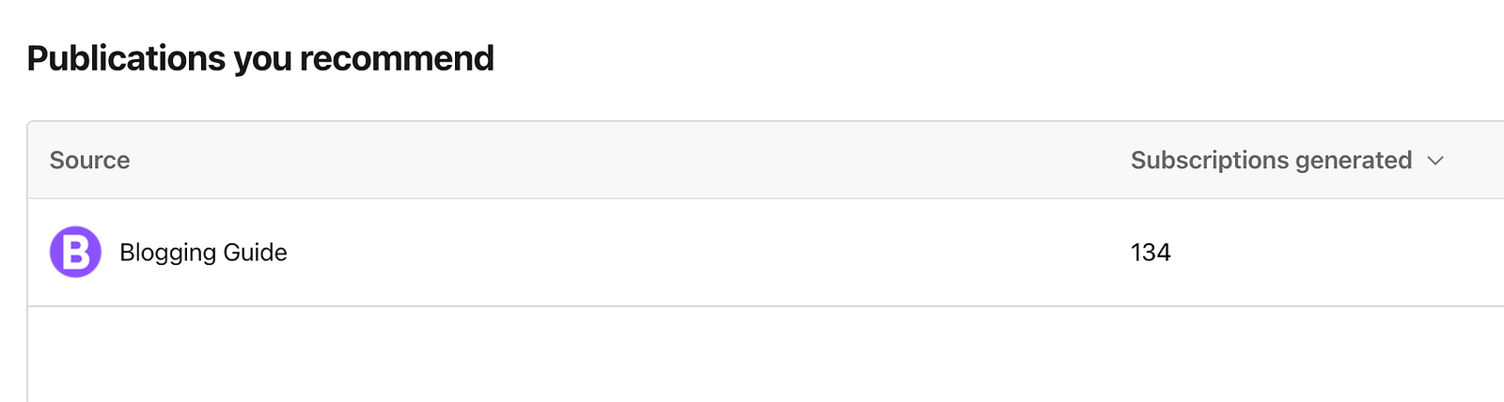Viewport: 1504px width, 402px height.
Task: Click the word Publications in the title
Action: [x=126, y=58]
